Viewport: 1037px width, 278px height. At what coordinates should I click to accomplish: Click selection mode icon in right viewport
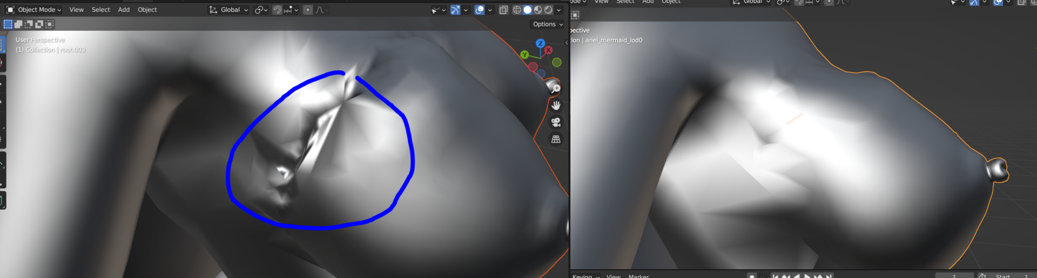pyautogui.click(x=575, y=15)
